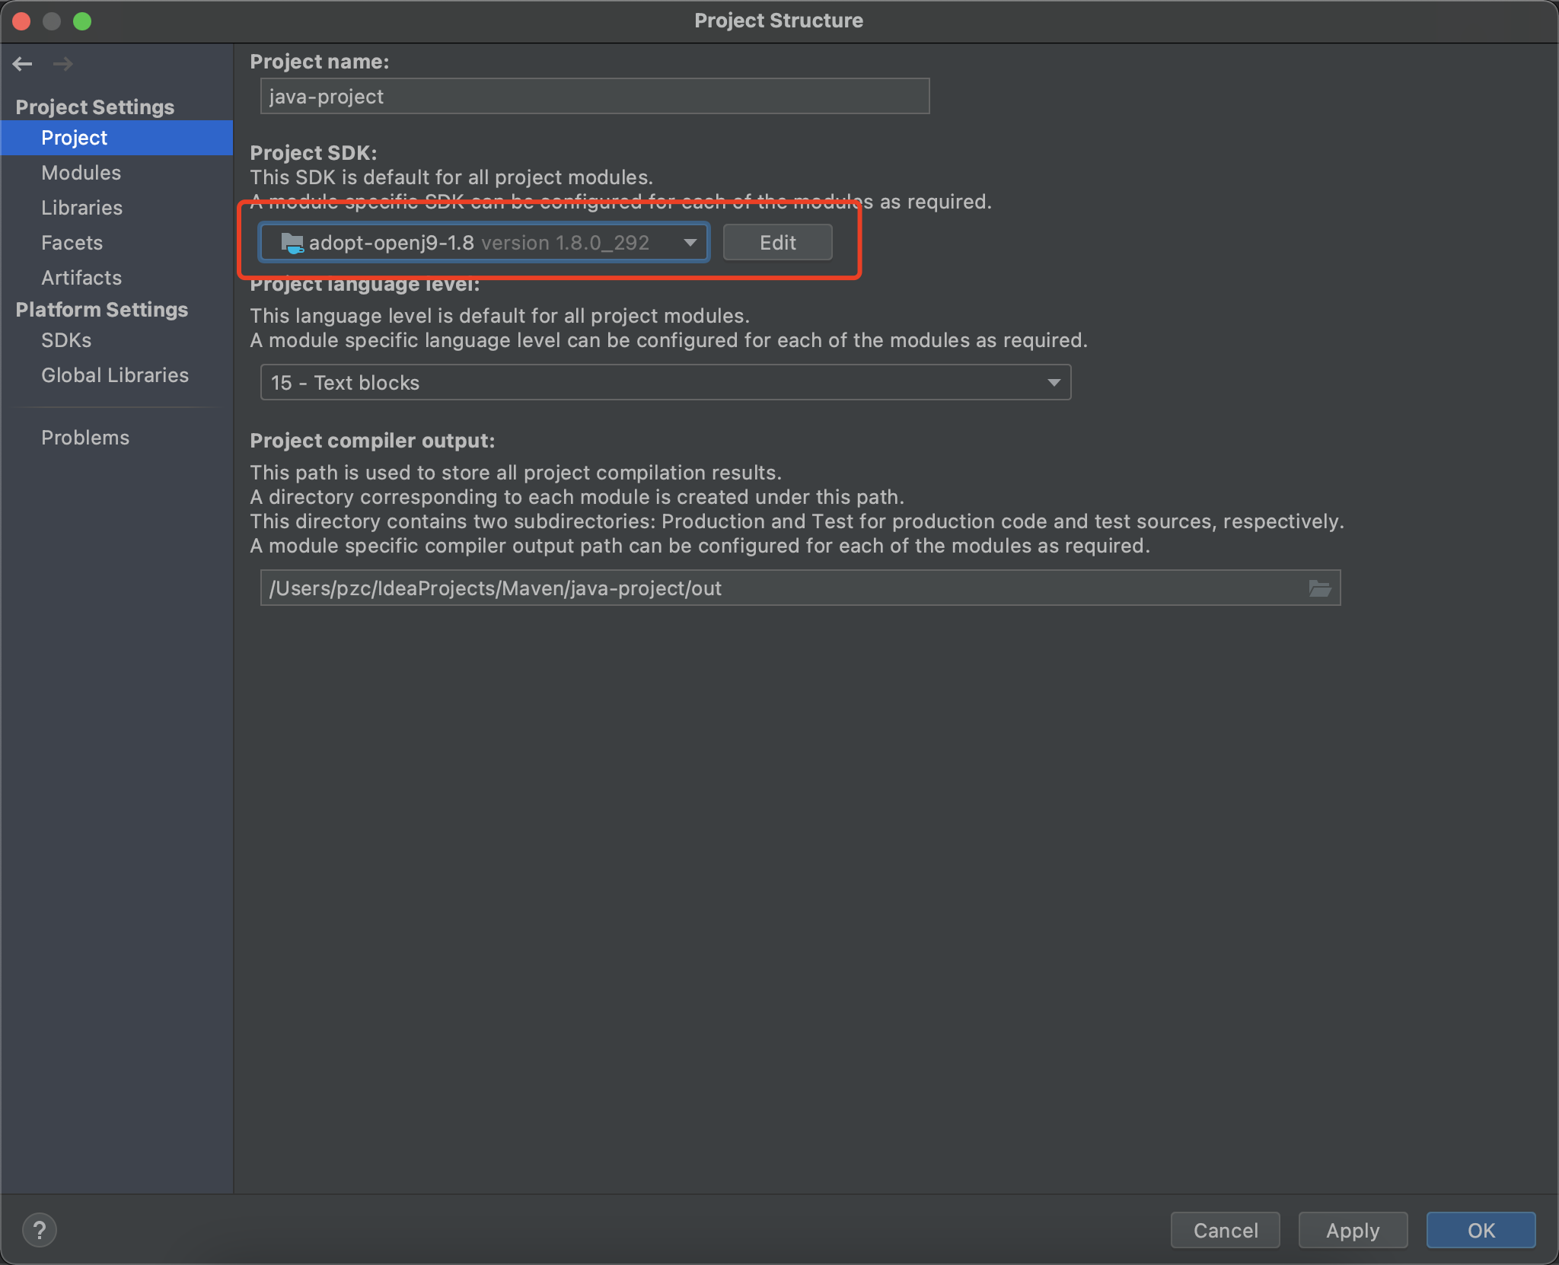This screenshot has height=1265, width=1559.
Task: Select Modules in Project Settings
Action: coord(81,173)
